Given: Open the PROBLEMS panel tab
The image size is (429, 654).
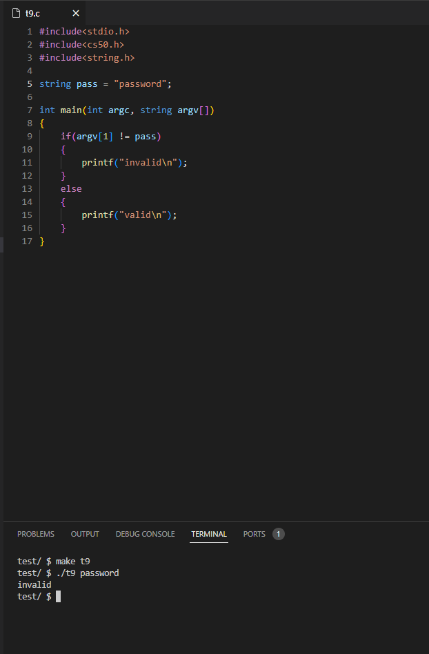Looking at the screenshot, I should tap(36, 534).
